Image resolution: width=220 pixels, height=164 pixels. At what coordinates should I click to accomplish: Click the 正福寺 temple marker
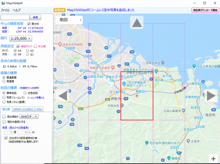188,141
